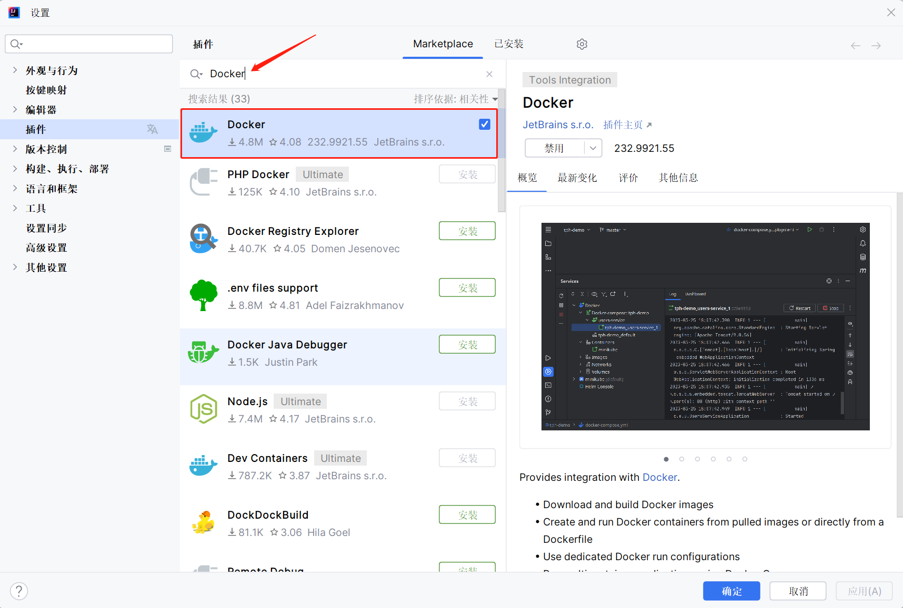Navigate back with the left arrow
903x608 pixels.
pyautogui.click(x=856, y=46)
